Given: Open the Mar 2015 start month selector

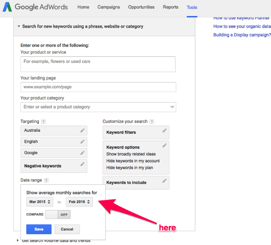Looking at the screenshot, I should [x=39, y=202].
